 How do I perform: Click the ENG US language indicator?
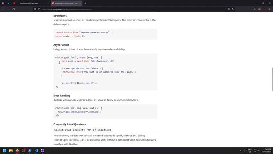[250, 151]
